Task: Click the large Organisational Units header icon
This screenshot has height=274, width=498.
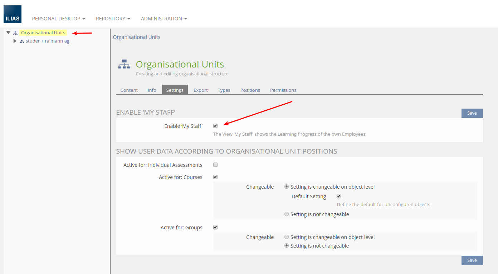Action: pyautogui.click(x=124, y=65)
